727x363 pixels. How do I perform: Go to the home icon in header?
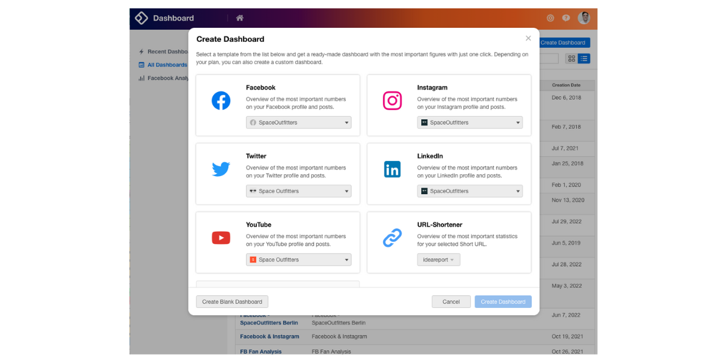[x=240, y=18]
